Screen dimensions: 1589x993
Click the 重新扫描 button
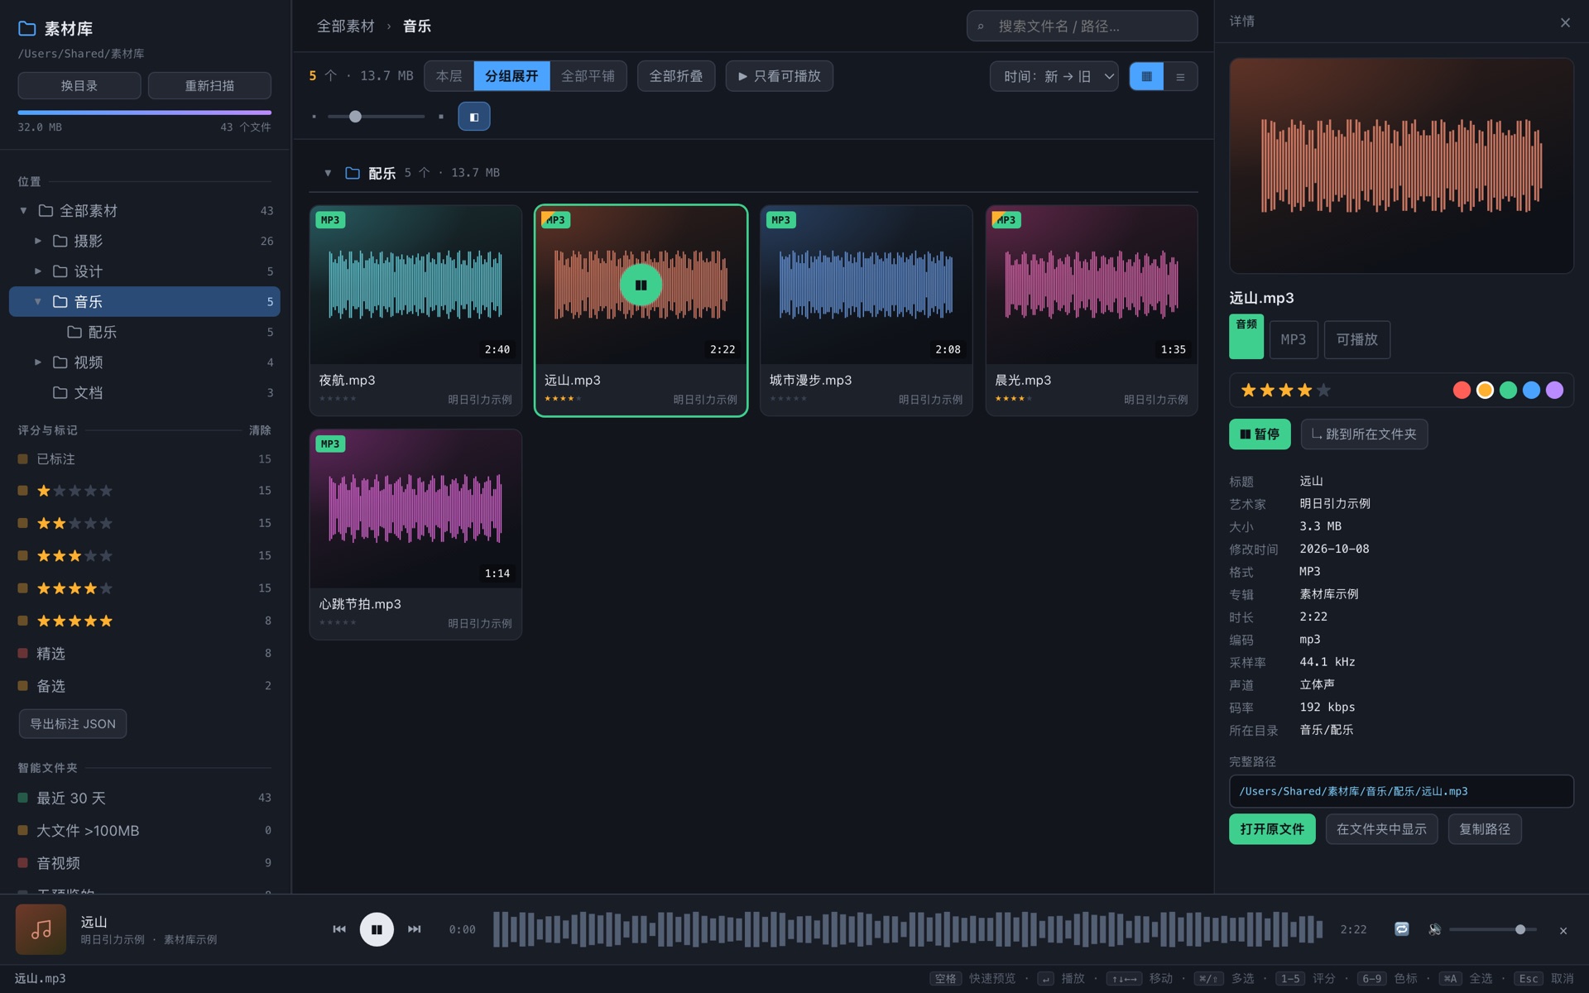click(209, 85)
